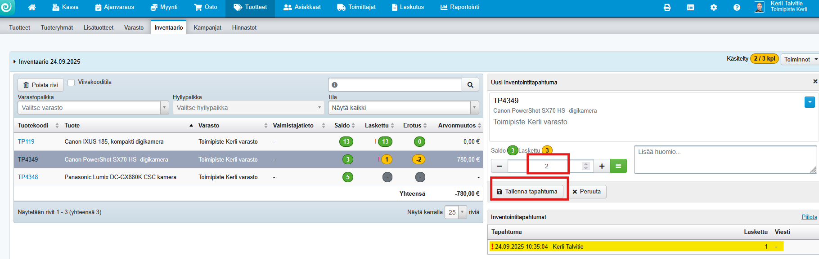Image resolution: width=819 pixels, height=259 pixels.
Task: Open the settings gear icon
Action: click(x=713, y=8)
